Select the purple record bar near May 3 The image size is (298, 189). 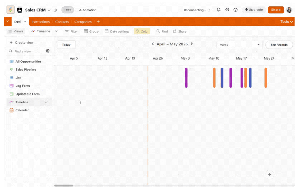coord(186,78)
